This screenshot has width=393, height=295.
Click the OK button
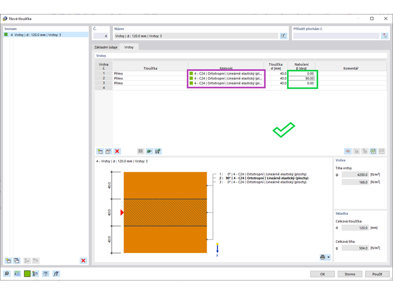322,274
